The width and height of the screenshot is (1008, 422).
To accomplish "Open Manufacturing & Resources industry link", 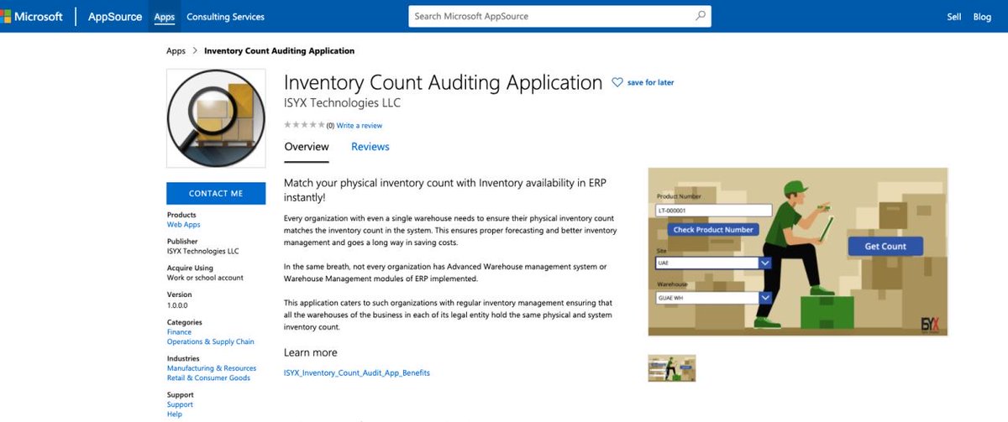I will (x=212, y=368).
